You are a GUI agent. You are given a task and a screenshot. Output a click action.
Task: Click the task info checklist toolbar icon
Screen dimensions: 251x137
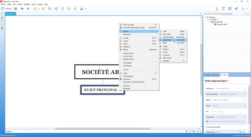[75, 9]
